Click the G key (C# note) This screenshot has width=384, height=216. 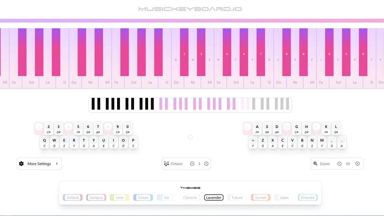point(297,128)
